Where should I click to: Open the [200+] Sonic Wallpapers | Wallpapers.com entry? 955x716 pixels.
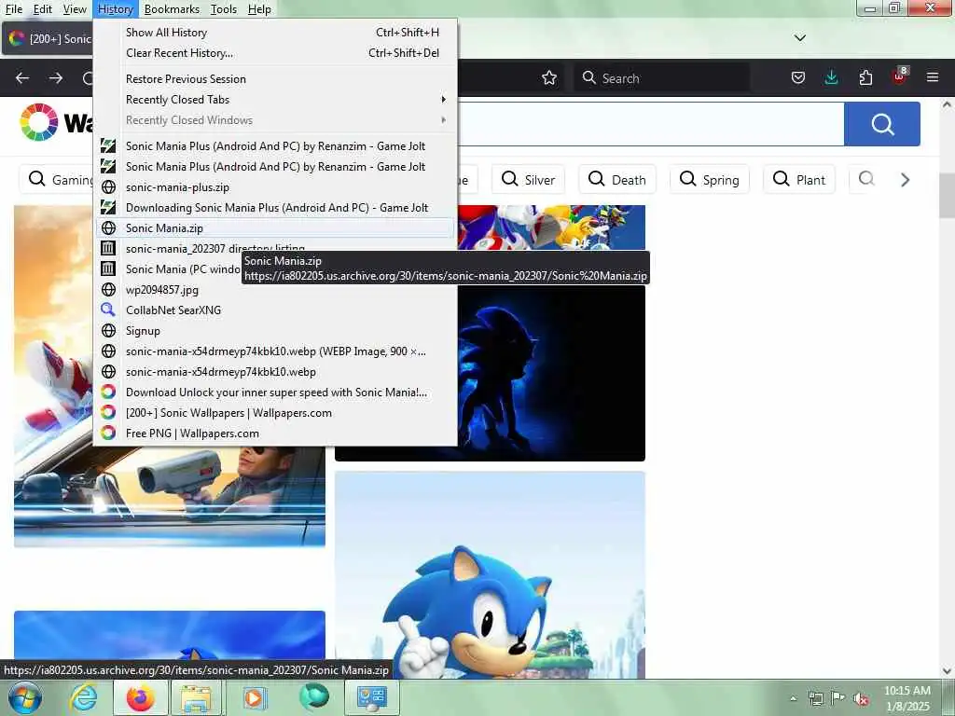click(275, 413)
